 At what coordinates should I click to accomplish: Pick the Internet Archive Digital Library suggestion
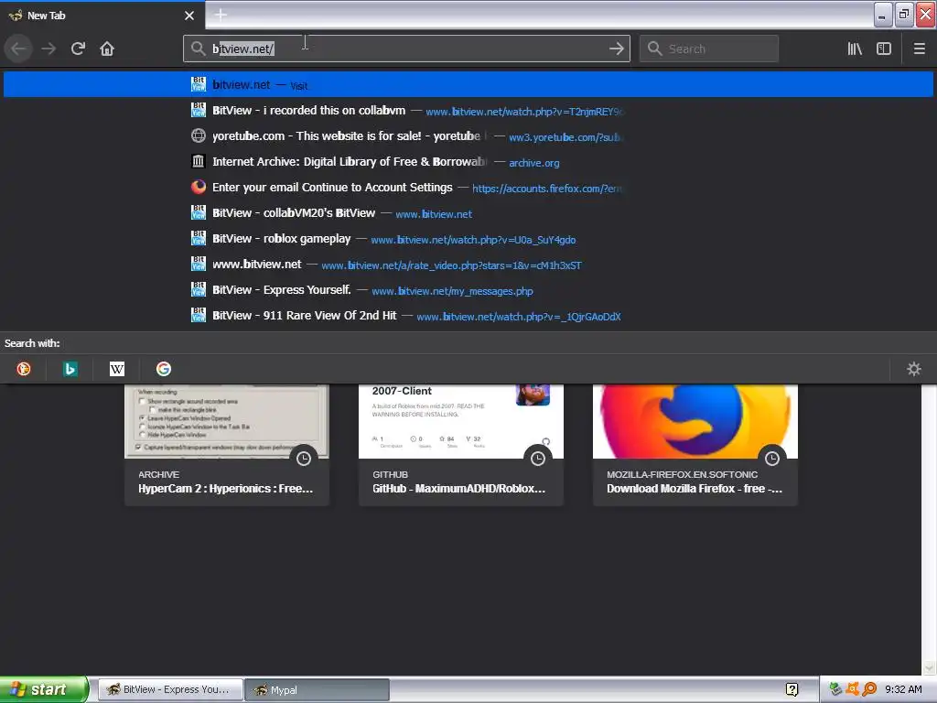tap(468, 162)
